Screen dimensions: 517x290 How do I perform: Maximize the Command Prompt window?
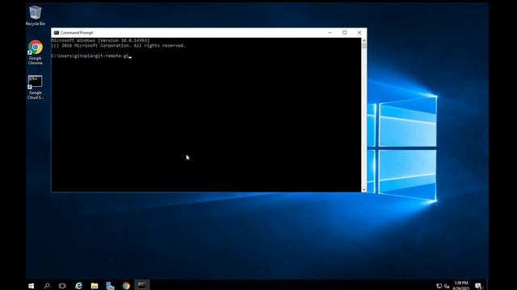pos(345,32)
